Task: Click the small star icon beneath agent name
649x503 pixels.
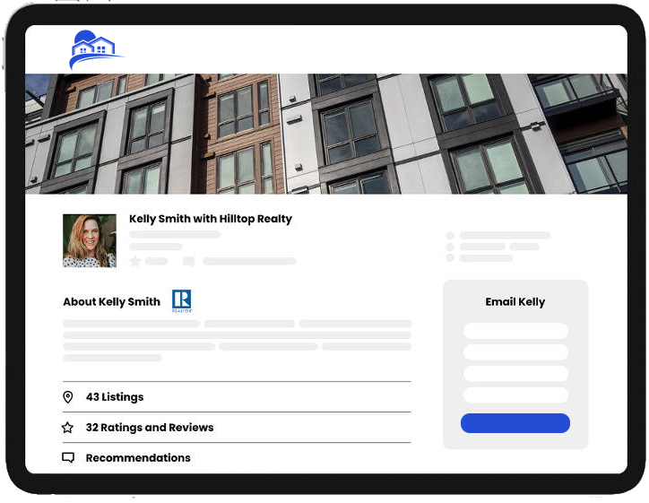Action: pyautogui.click(x=135, y=261)
